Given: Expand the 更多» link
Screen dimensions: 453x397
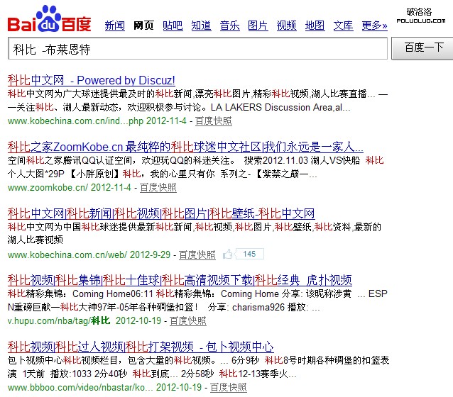Looking at the screenshot, I should click(x=374, y=26).
